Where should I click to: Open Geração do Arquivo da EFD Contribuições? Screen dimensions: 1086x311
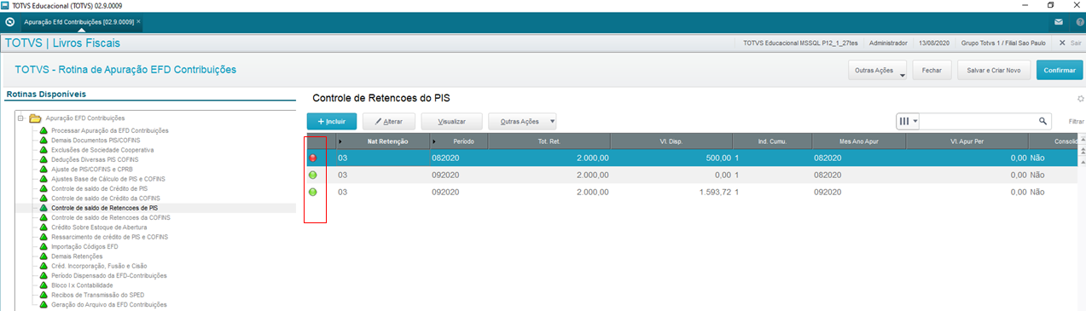click(109, 304)
